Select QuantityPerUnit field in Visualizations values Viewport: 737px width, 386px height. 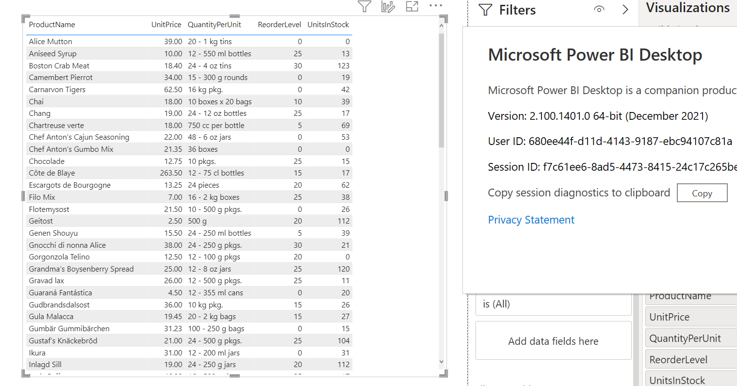tap(691, 338)
